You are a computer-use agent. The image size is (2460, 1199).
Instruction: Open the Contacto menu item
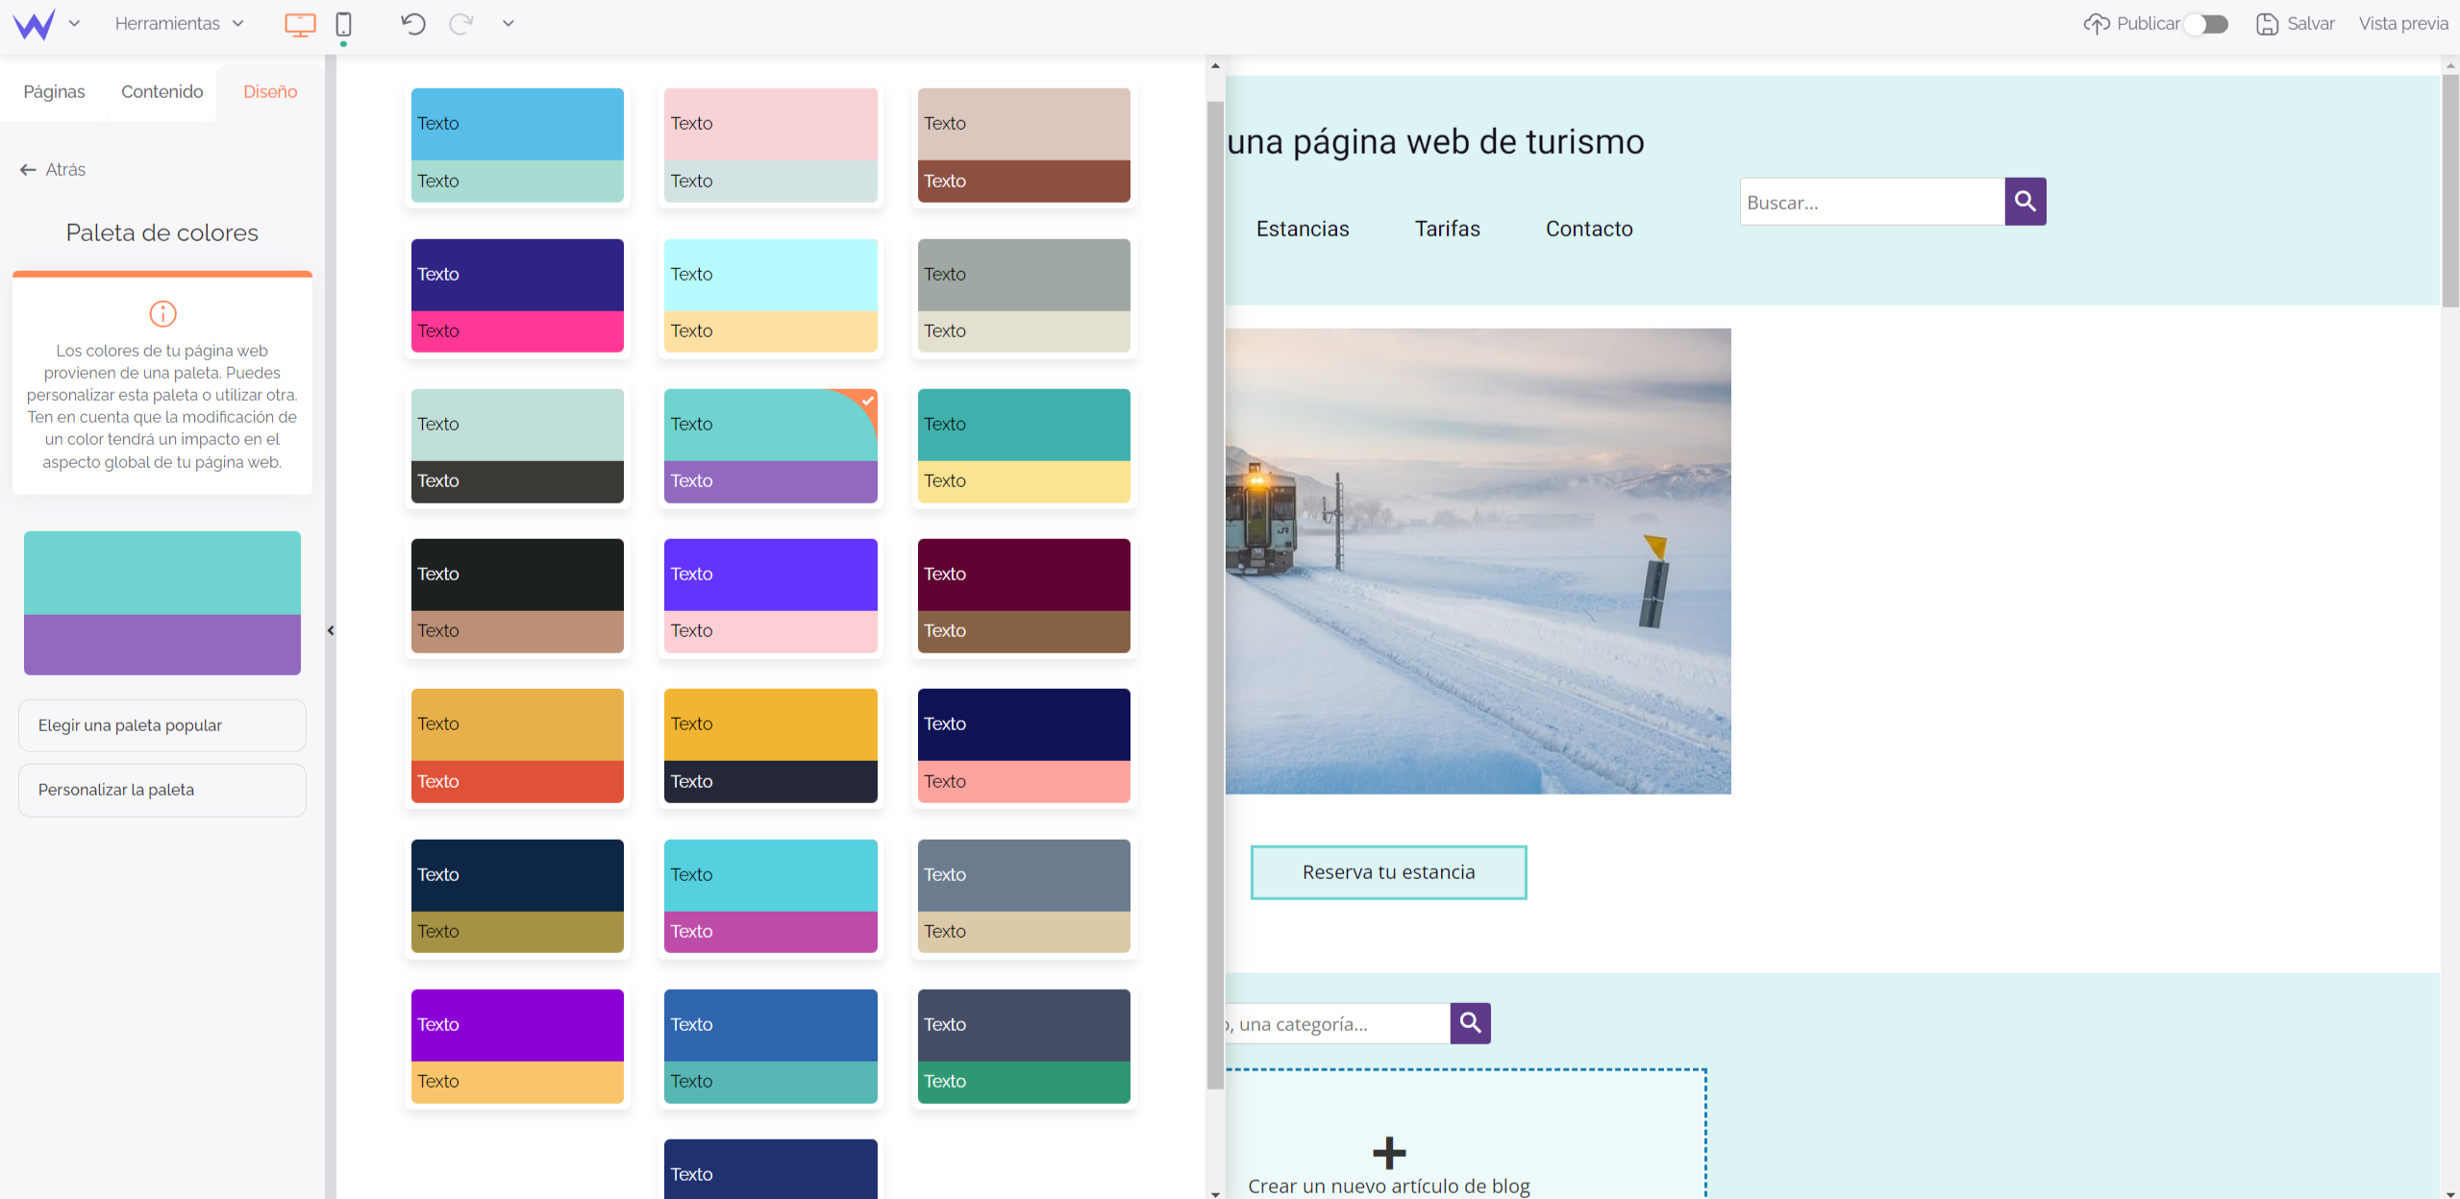click(1589, 229)
